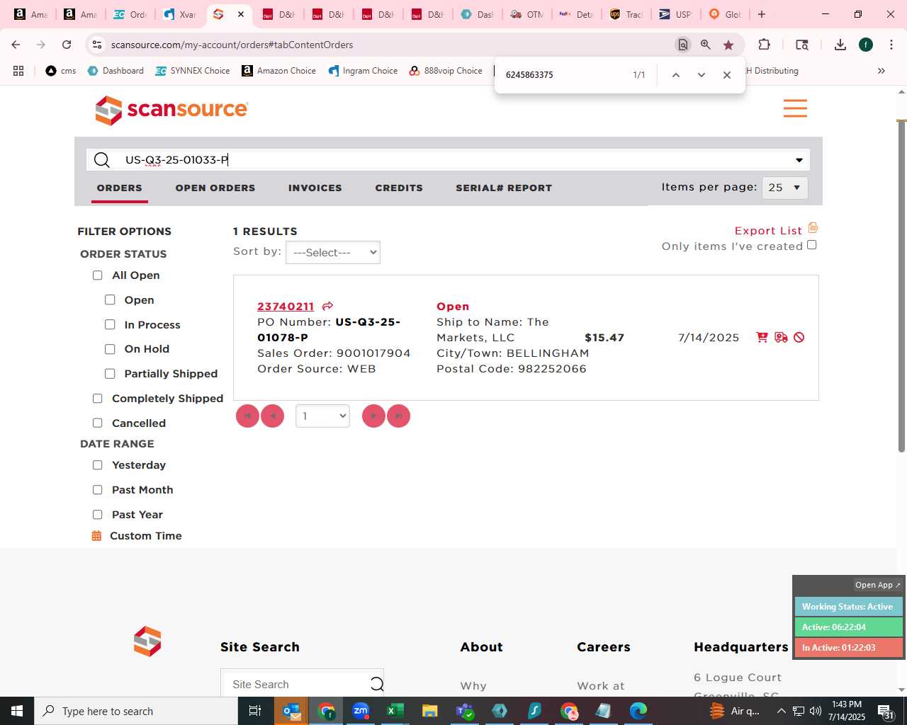The image size is (907, 725).
Task: Bookmark this page with the star icon
Action: click(728, 45)
